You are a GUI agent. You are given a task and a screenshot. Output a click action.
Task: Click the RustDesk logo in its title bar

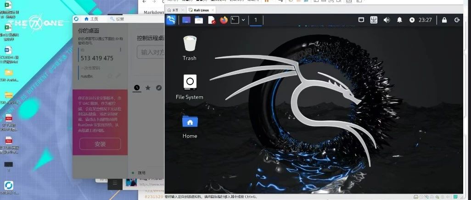[x=76, y=19]
